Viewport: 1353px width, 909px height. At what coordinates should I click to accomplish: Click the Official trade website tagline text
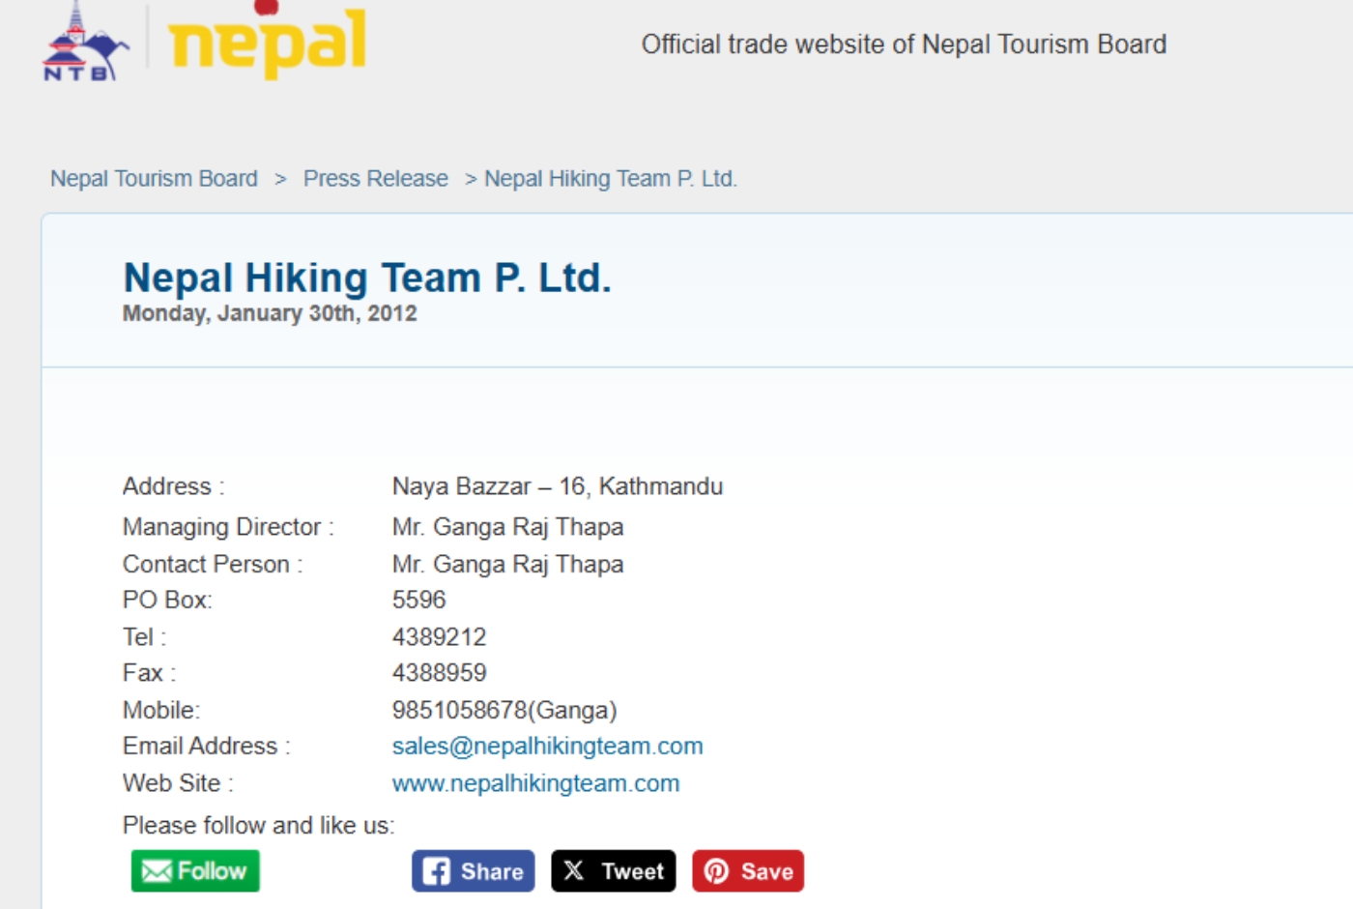pyautogui.click(x=904, y=44)
